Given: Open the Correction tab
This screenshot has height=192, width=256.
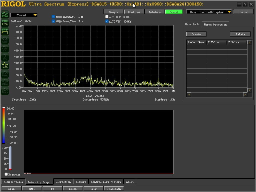Looking at the screenshot, I should pyautogui.click(x=63, y=182).
